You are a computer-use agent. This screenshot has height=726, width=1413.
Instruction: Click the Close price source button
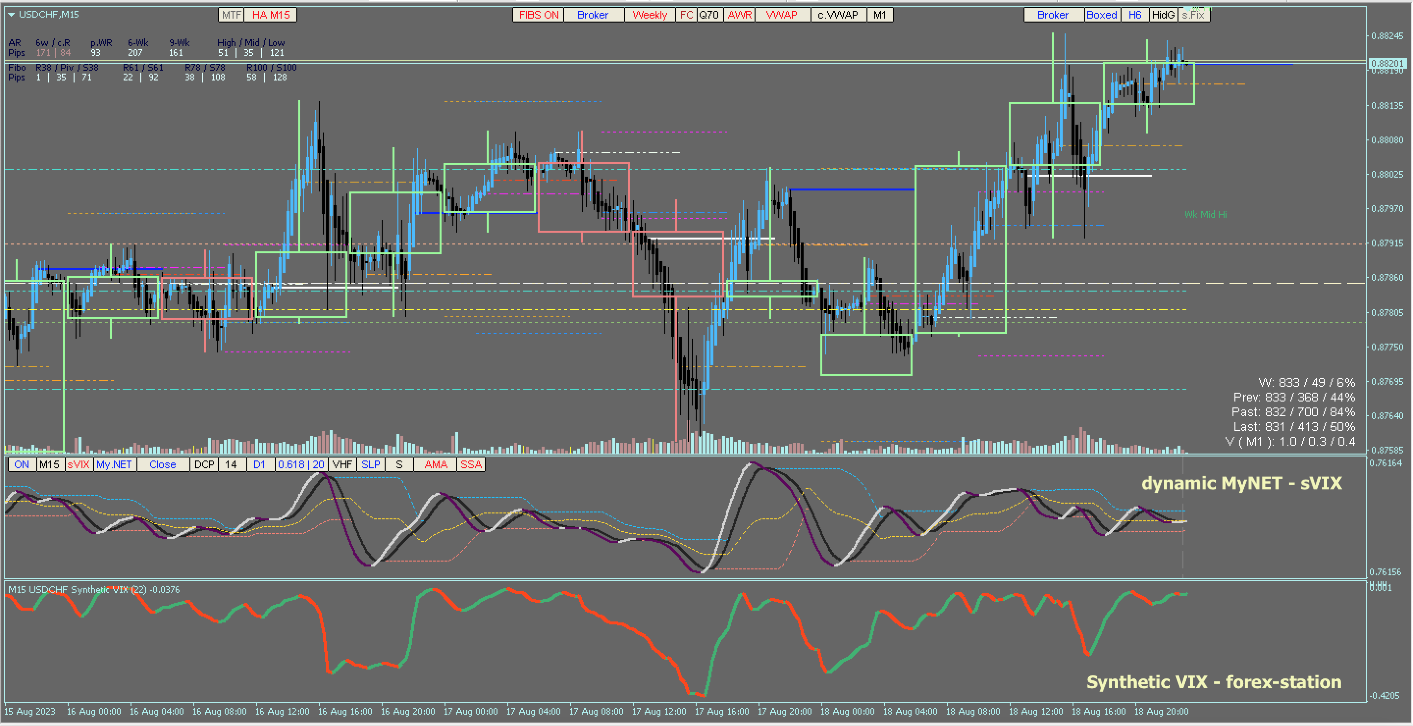coord(162,464)
